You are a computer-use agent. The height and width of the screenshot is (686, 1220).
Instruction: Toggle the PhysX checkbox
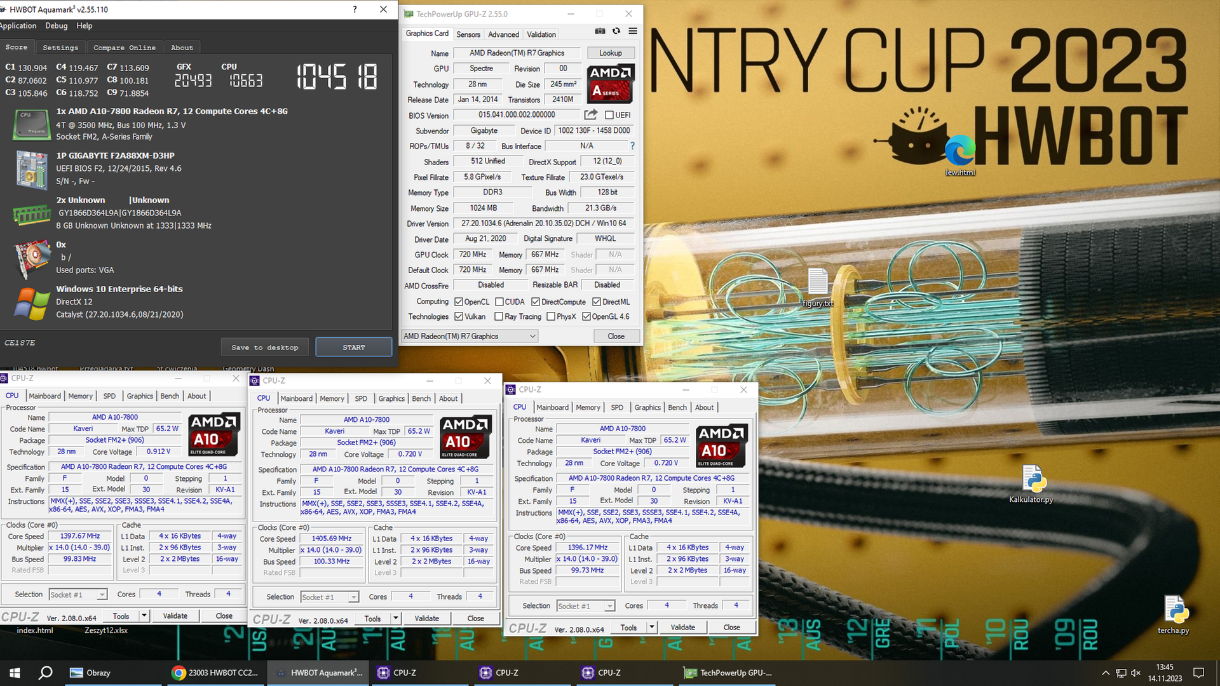point(551,316)
